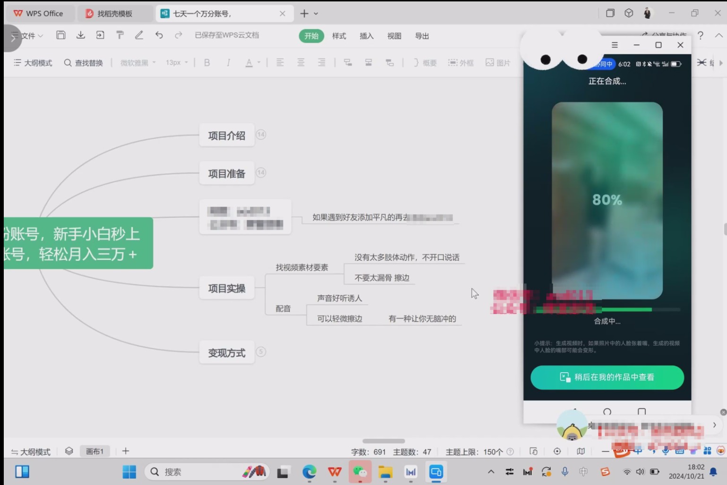Select the 变现方式 node
727x485 pixels.
pos(227,353)
